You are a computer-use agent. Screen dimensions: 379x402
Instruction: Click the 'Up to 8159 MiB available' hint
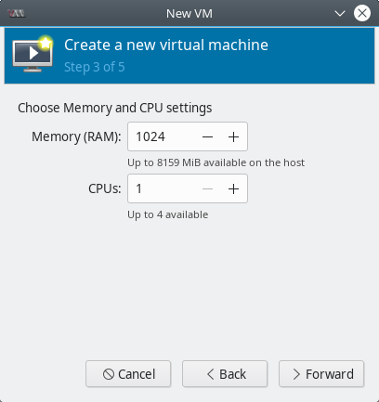(x=216, y=162)
